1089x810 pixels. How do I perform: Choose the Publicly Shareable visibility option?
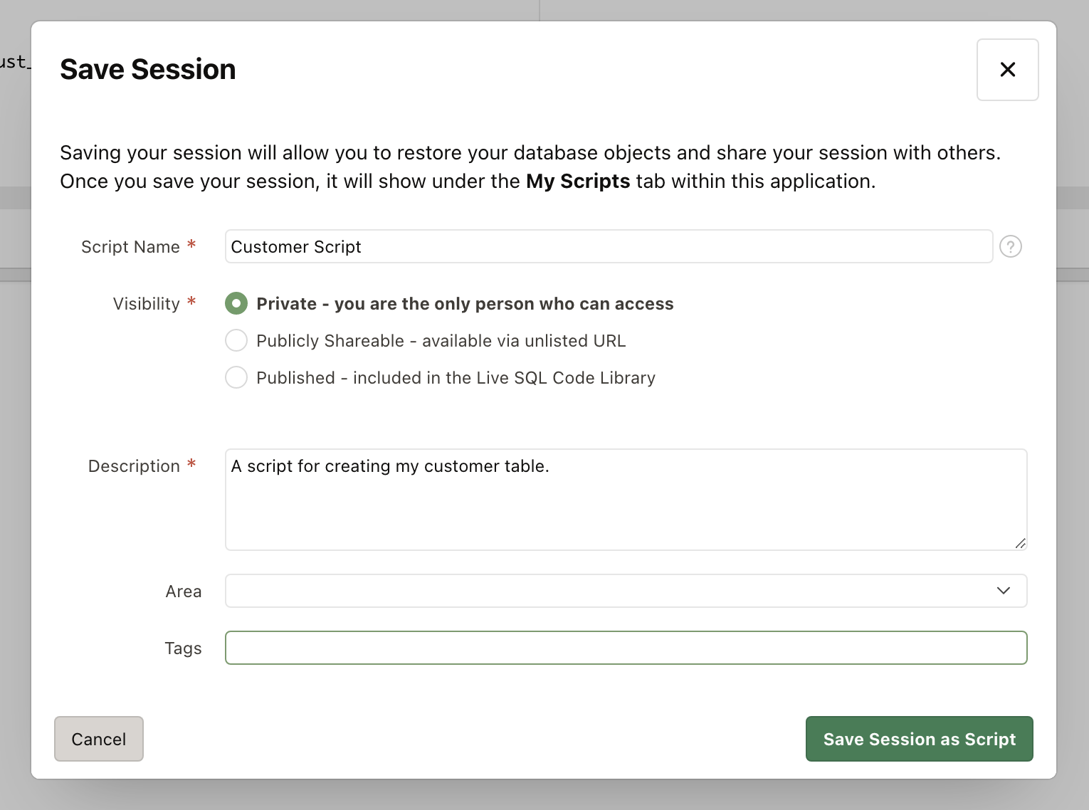coord(236,340)
